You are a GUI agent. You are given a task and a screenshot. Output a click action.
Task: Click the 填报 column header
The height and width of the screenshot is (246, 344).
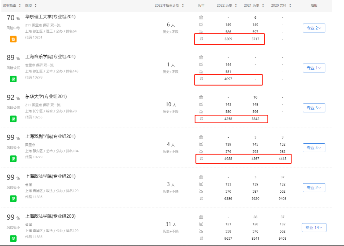tap(314, 5)
